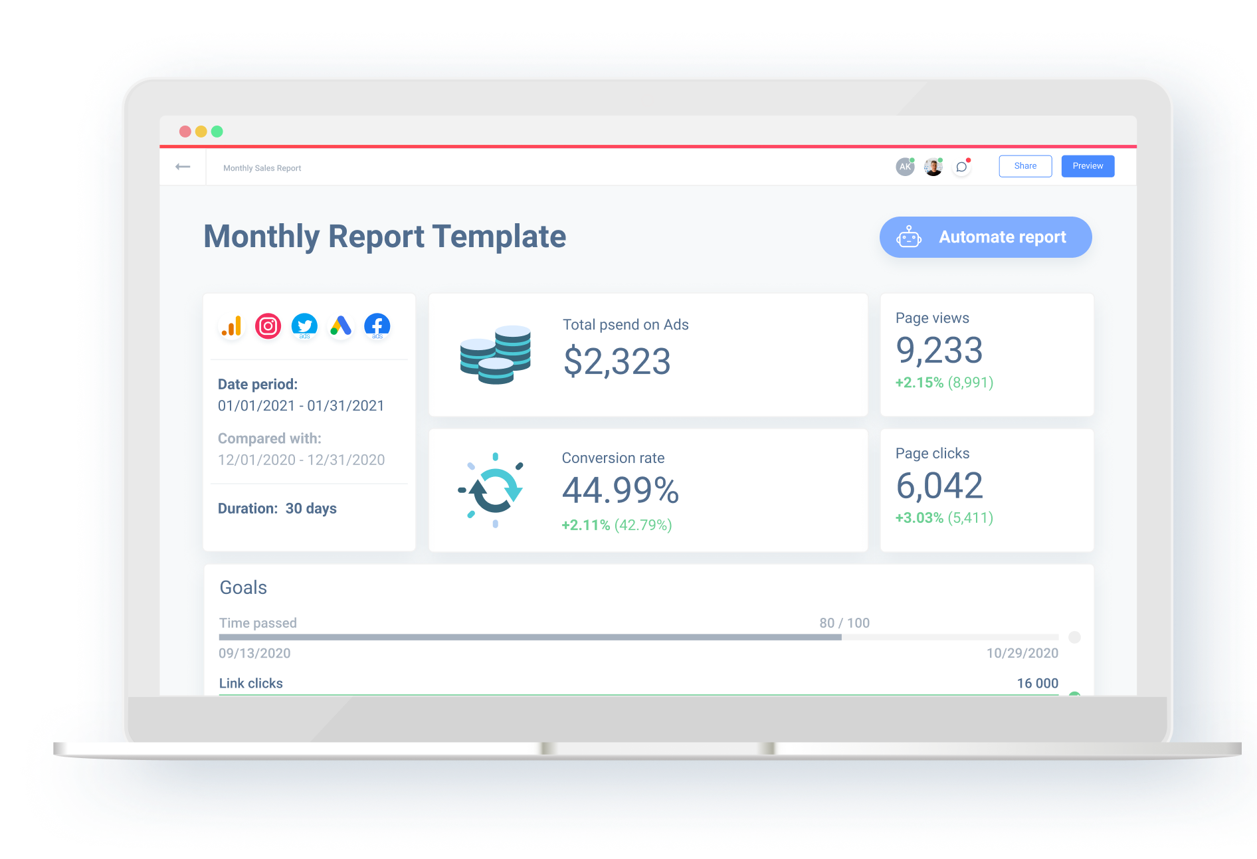Click the Monthly Sales Report title
Image resolution: width=1257 pixels, height=859 pixels.
tap(262, 168)
